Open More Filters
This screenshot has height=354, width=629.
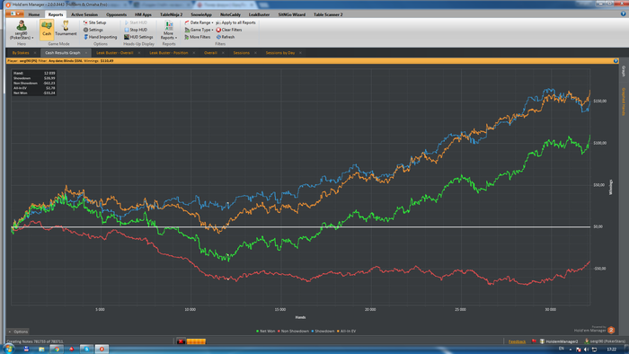click(x=198, y=37)
